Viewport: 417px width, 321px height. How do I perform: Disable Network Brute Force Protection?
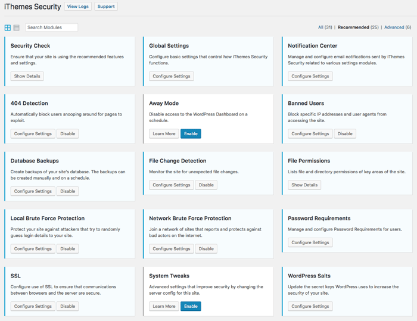[x=206, y=249]
